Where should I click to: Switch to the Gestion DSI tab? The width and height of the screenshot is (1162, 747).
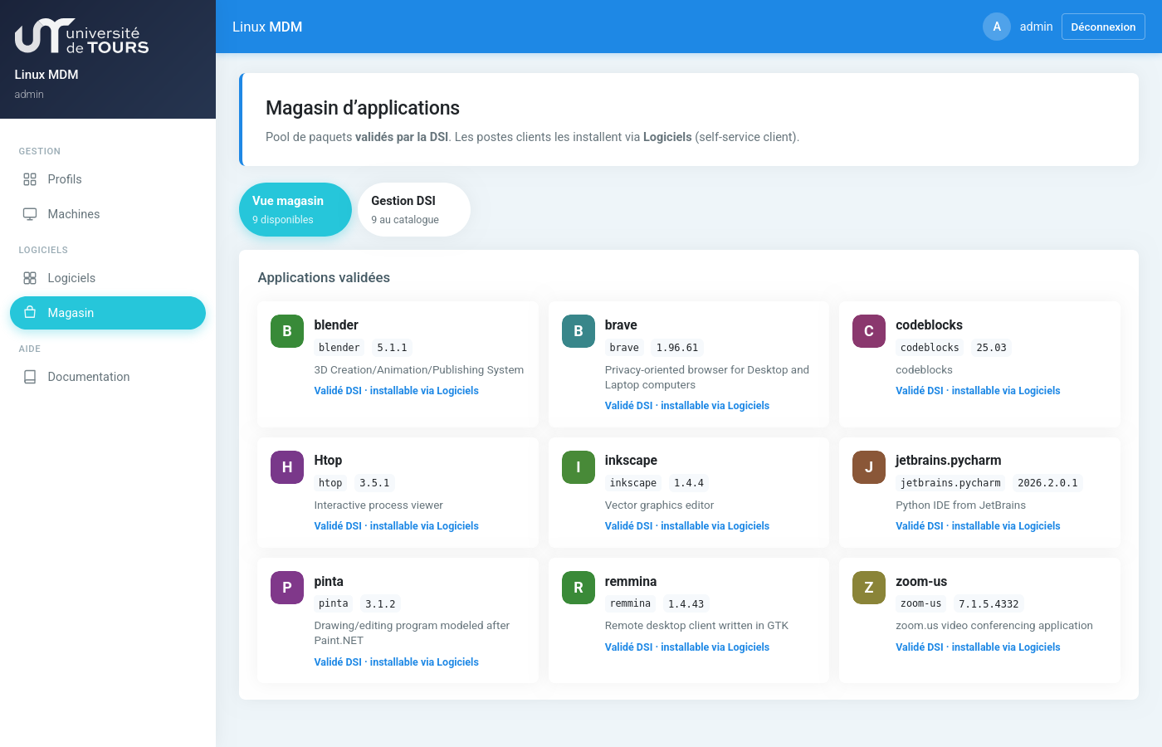point(414,209)
